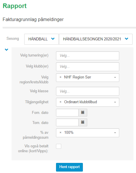Expand region/krets/klubb dropdown arrow
The width and height of the screenshot is (136, 173).
(x=115, y=78)
